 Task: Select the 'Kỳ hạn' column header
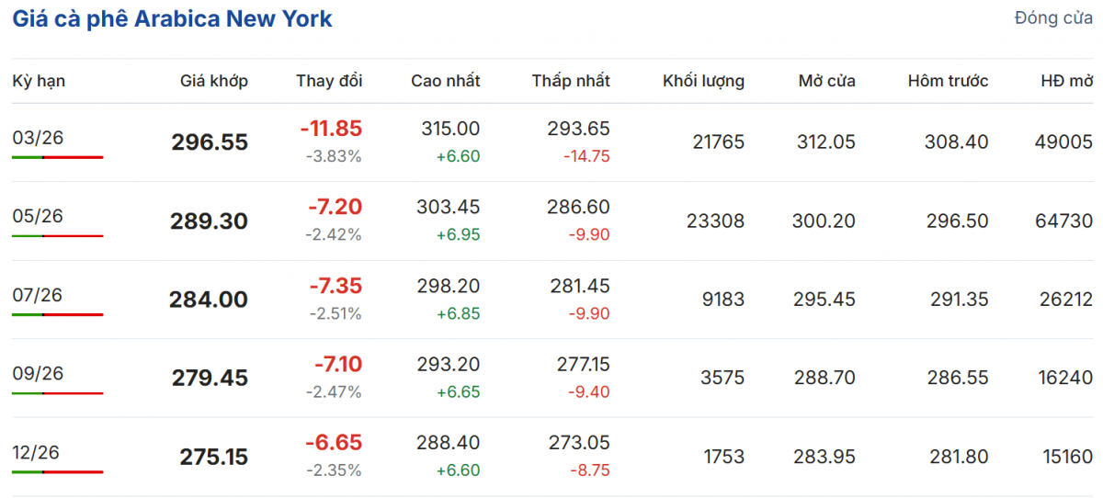pyautogui.click(x=39, y=81)
